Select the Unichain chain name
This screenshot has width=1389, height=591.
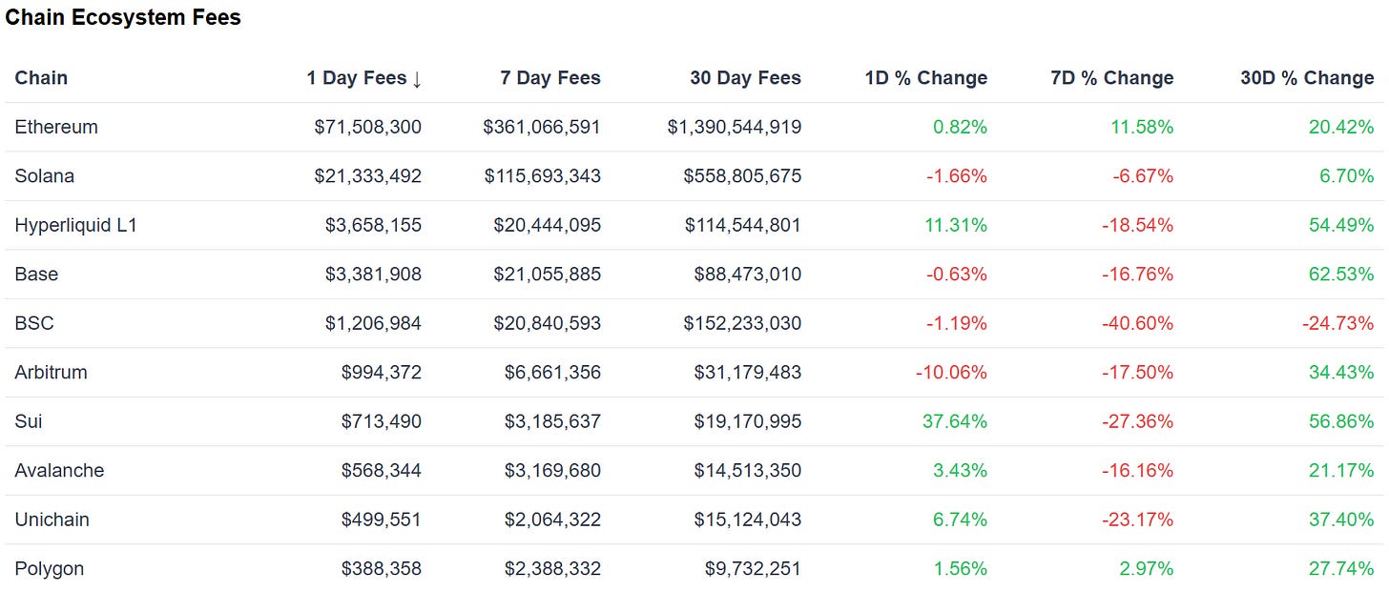(x=52, y=520)
